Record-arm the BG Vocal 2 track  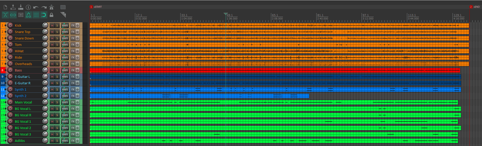click(10, 128)
